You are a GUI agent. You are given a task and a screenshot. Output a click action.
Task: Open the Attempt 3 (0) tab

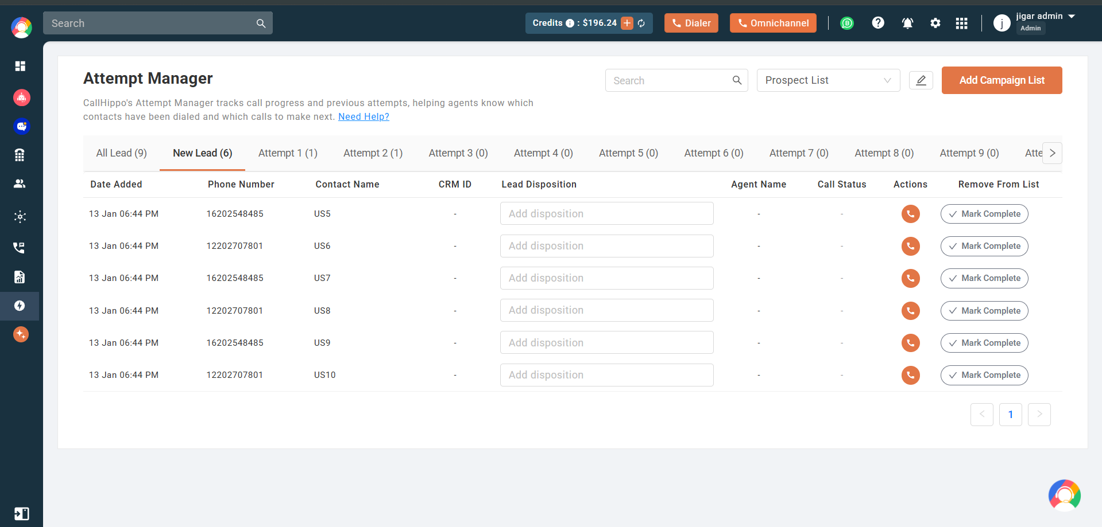pyautogui.click(x=458, y=153)
